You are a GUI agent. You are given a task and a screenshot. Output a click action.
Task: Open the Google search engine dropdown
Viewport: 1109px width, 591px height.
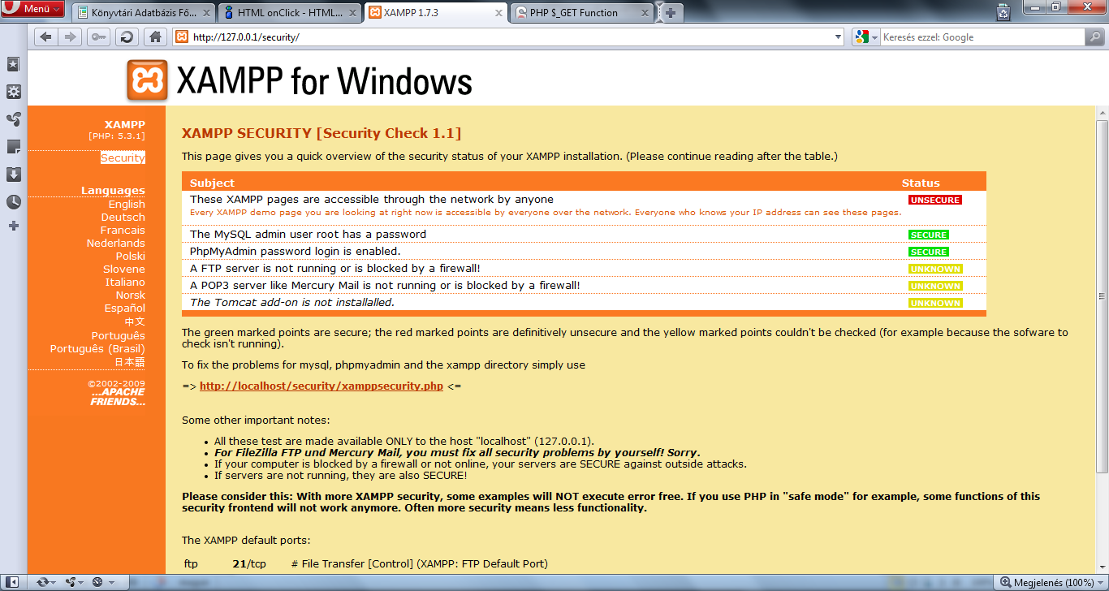866,37
